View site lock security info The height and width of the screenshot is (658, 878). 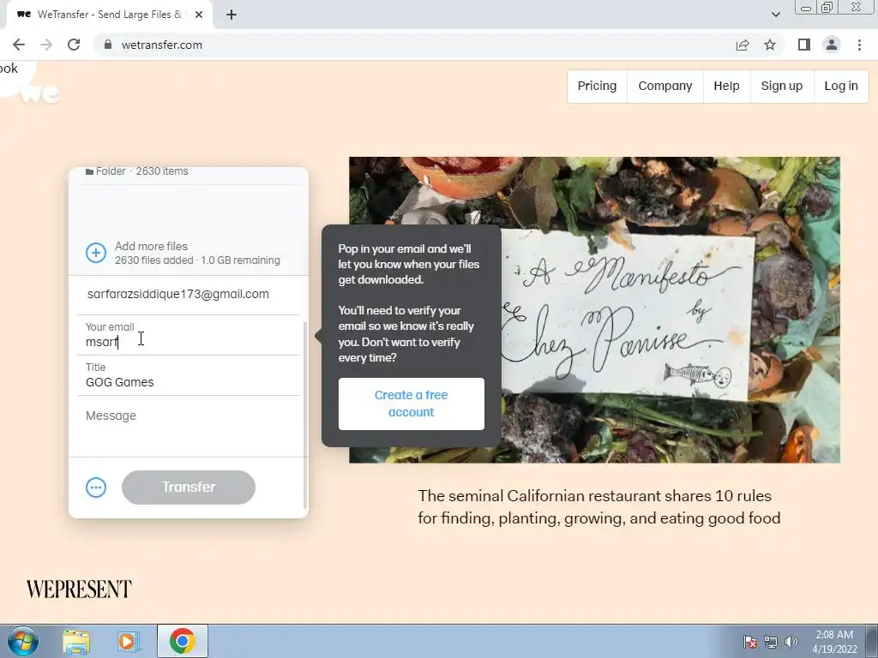pyautogui.click(x=108, y=45)
